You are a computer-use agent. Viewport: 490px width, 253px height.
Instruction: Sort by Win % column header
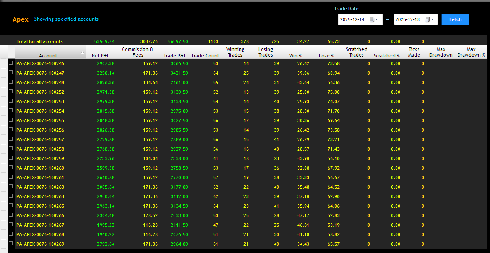point(295,55)
